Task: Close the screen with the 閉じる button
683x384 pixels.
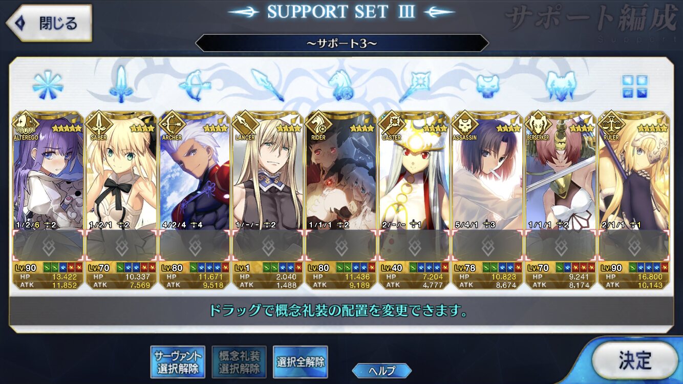Action: coord(49,23)
